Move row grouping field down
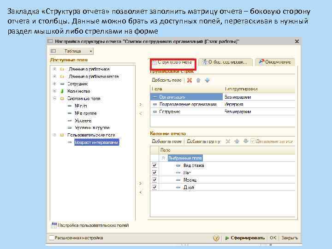 pyautogui.click(x=207, y=80)
